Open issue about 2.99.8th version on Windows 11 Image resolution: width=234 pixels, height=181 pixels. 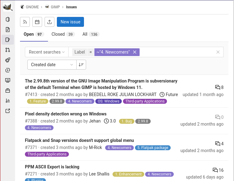(x=101, y=84)
